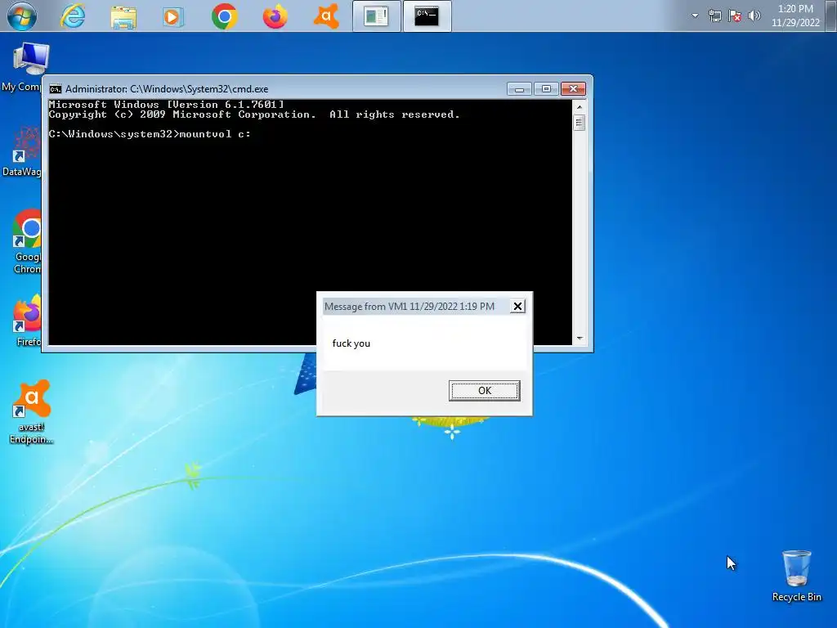
Task: Open the clock showing 1:20 PM
Action: click(795, 8)
